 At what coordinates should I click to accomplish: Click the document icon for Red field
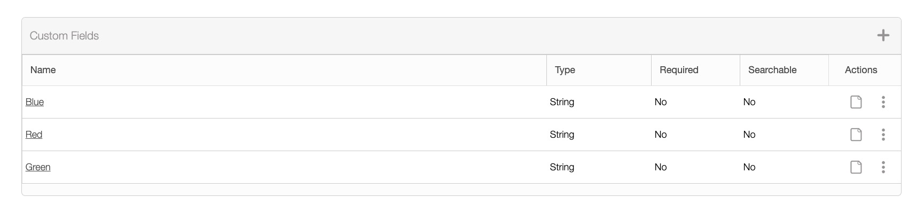pos(856,135)
